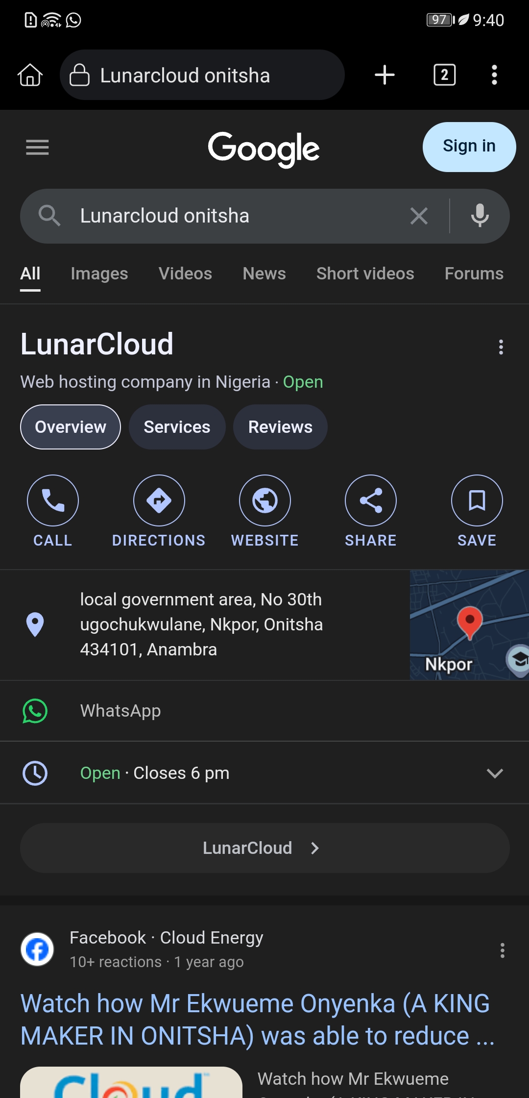The image size is (529, 1098).
Task: Expand the opening hours chevron
Action: click(x=495, y=773)
